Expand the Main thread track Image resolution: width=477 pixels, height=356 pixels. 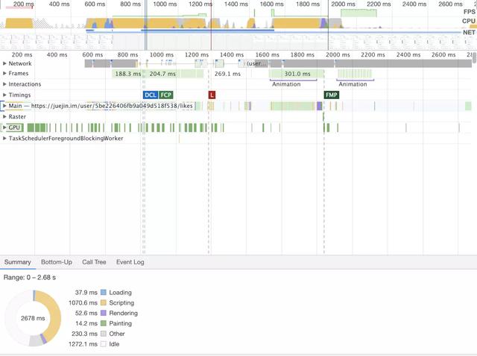coord(4,106)
